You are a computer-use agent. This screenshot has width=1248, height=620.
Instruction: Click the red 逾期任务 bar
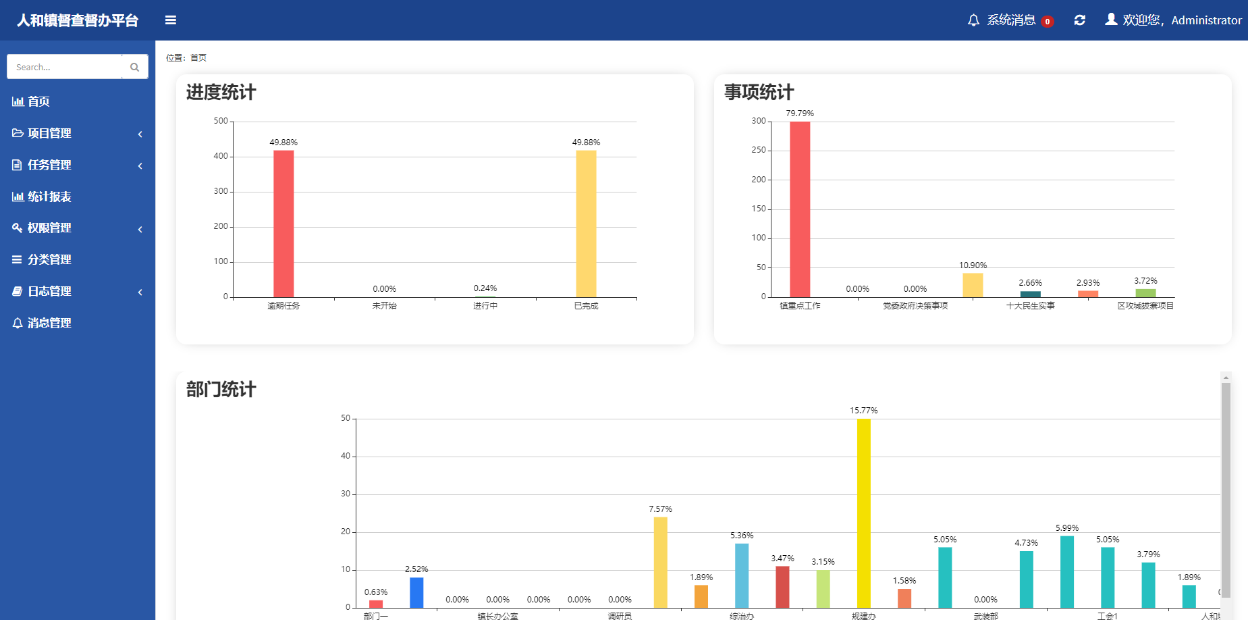[283, 223]
